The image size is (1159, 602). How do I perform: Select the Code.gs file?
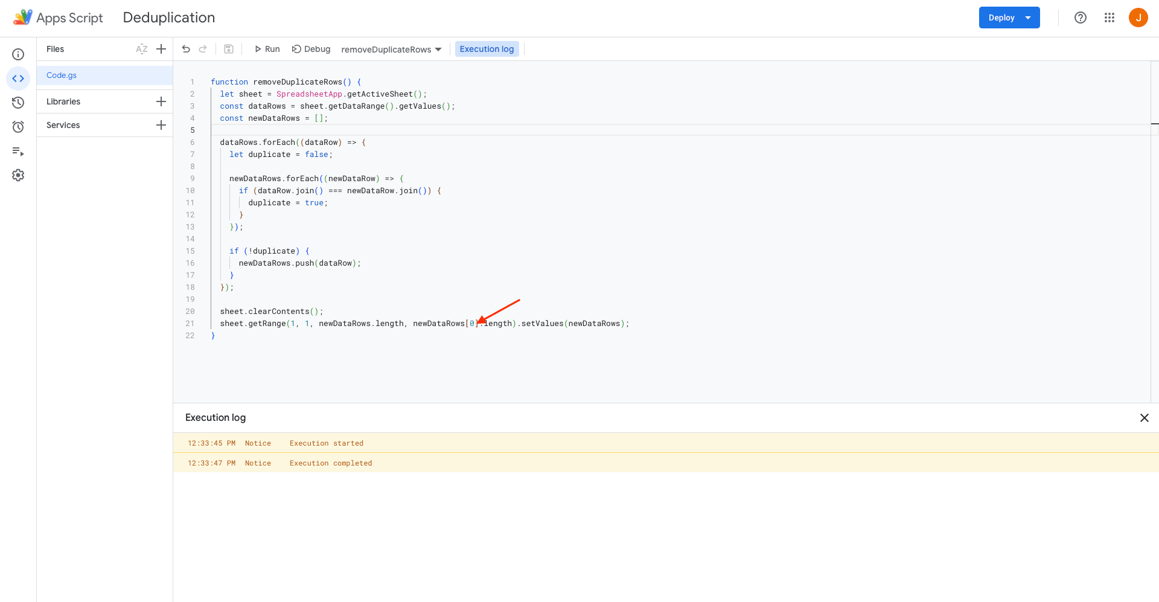coord(61,75)
